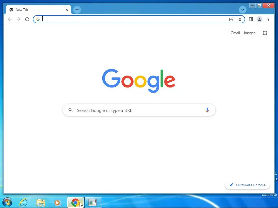
Task: Bookmark this tab with the star icon
Action: pyautogui.click(x=240, y=19)
